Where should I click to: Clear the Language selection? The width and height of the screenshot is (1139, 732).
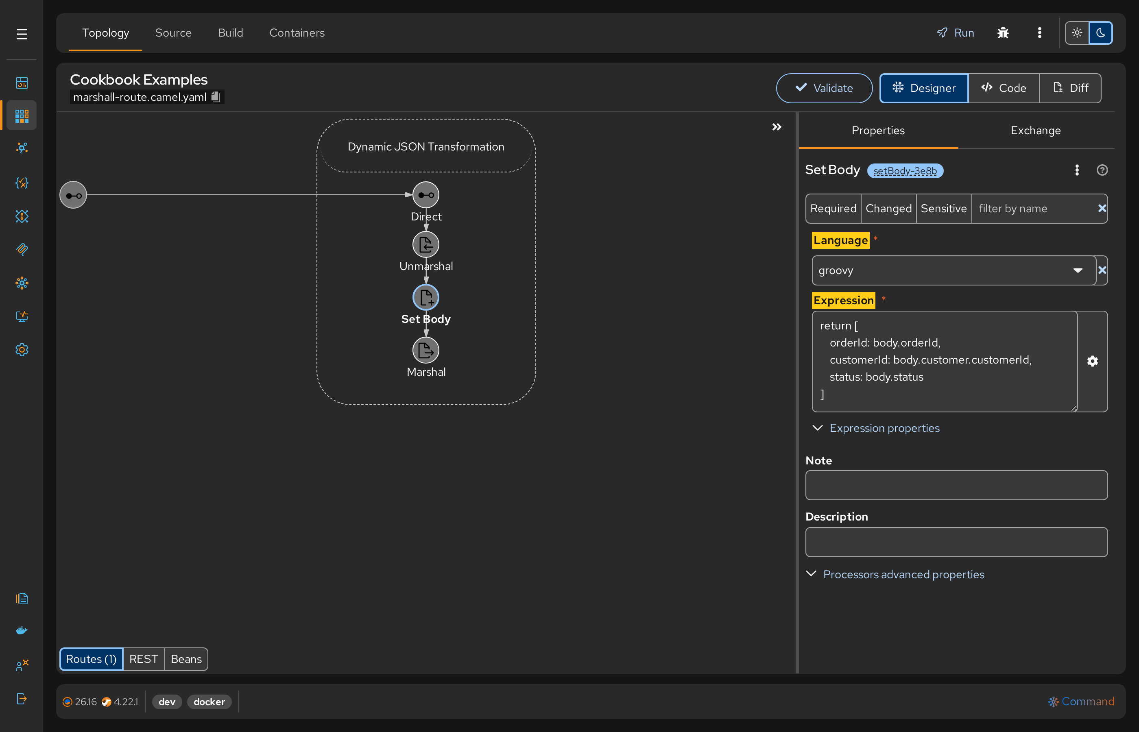pos(1102,270)
